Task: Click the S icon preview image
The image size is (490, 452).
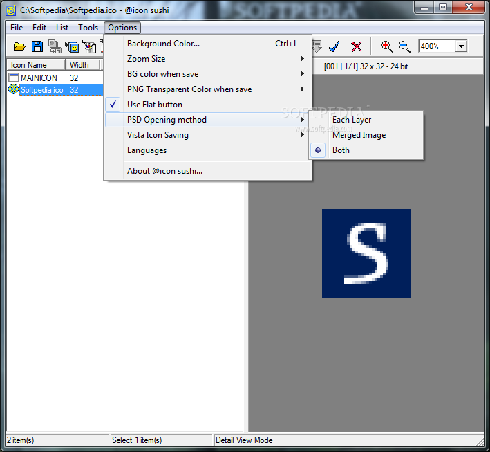Action: [x=366, y=253]
